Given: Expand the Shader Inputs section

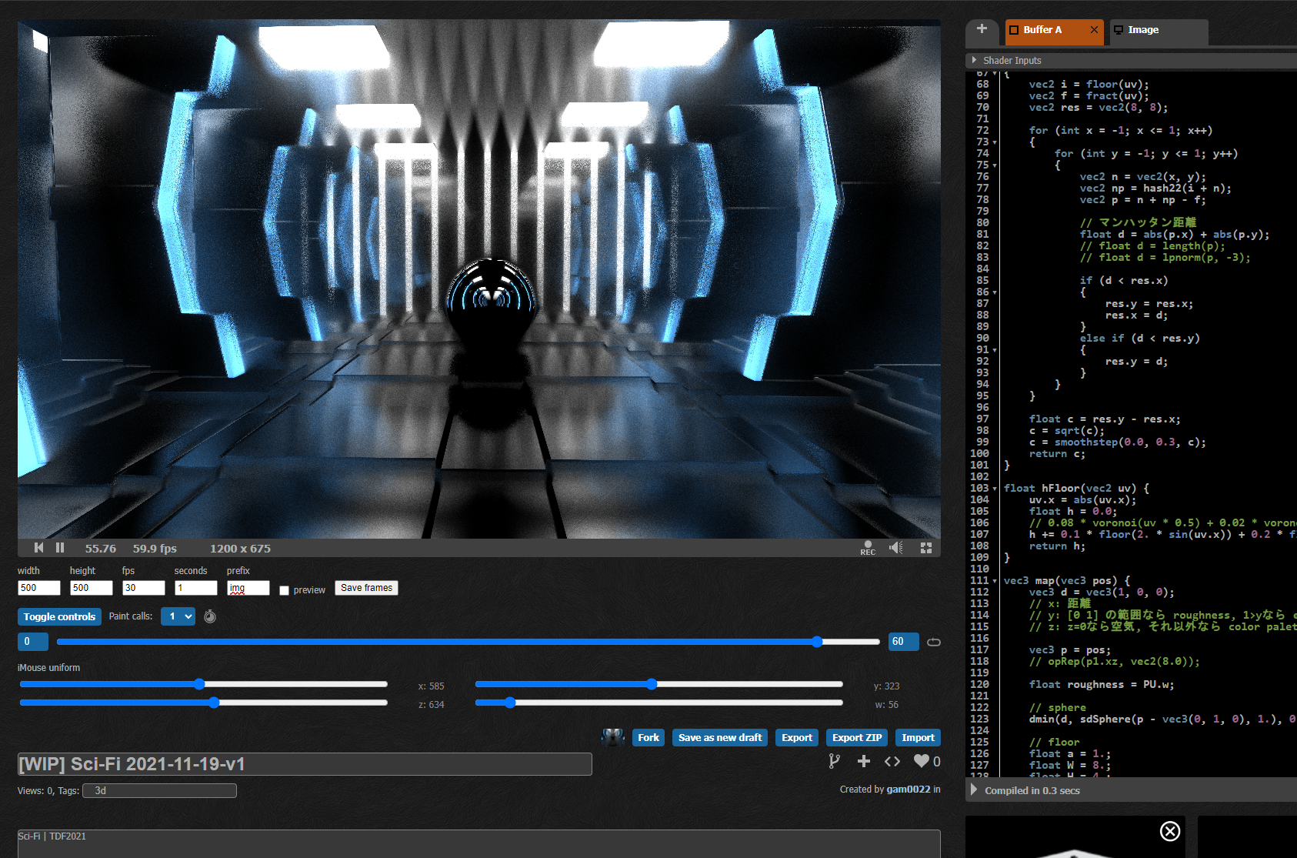Looking at the screenshot, I should point(975,60).
